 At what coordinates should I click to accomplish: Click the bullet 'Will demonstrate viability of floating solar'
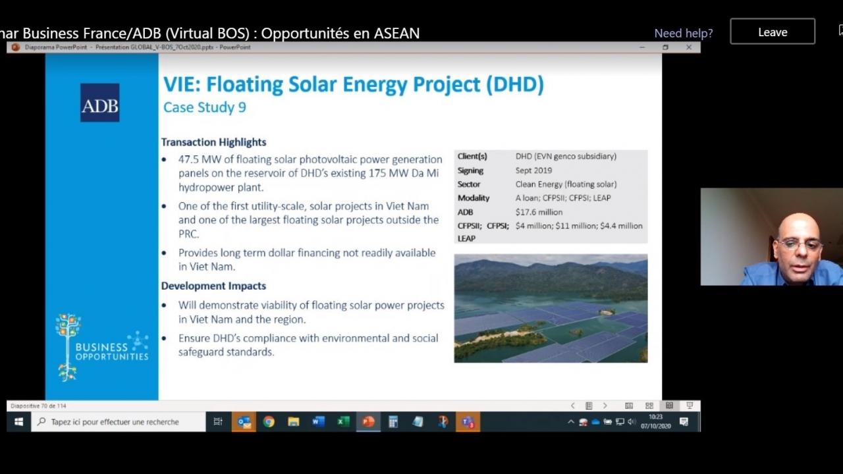311,312
